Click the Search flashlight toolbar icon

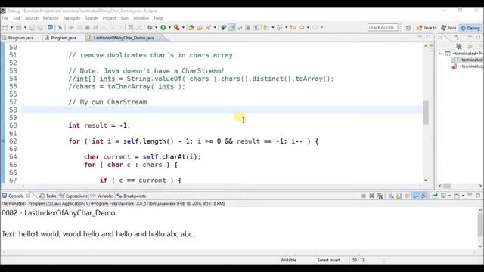pos(209,27)
